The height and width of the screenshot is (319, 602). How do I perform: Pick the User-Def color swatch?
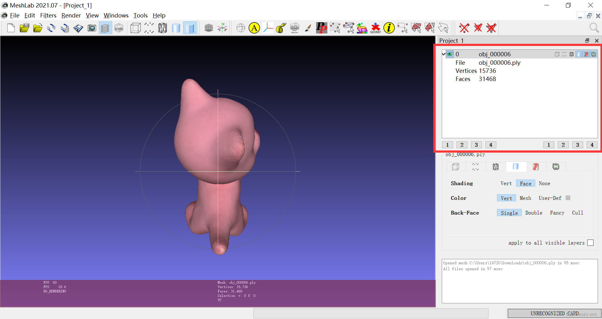pyautogui.click(x=568, y=198)
